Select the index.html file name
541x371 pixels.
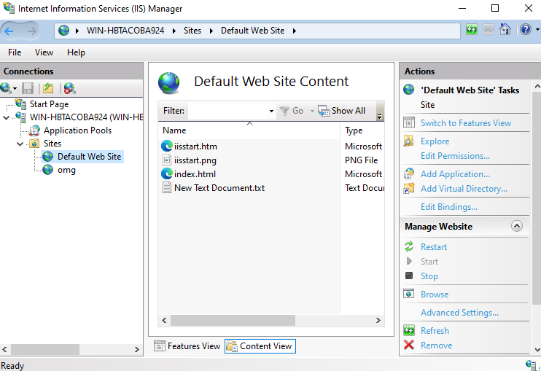click(195, 174)
